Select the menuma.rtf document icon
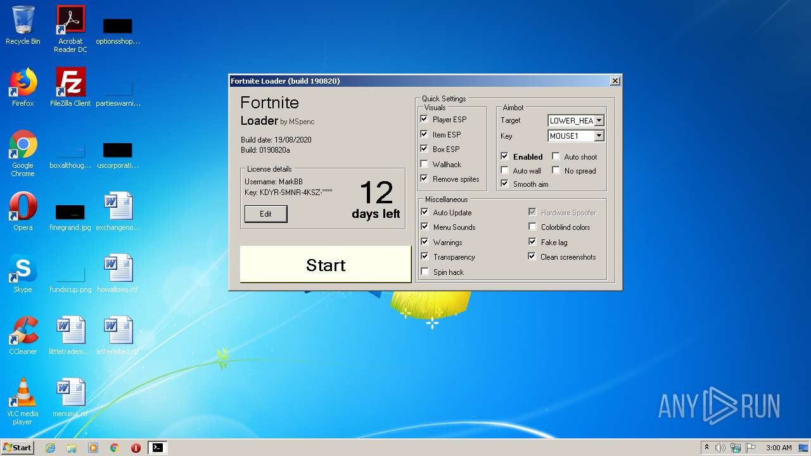811x456 pixels. 70,398
